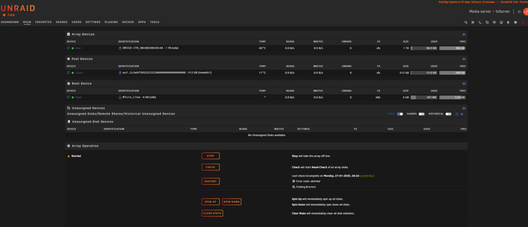Open the Favorites menu
The width and height of the screenshot is (528, 227).
[x=43, y=22]
